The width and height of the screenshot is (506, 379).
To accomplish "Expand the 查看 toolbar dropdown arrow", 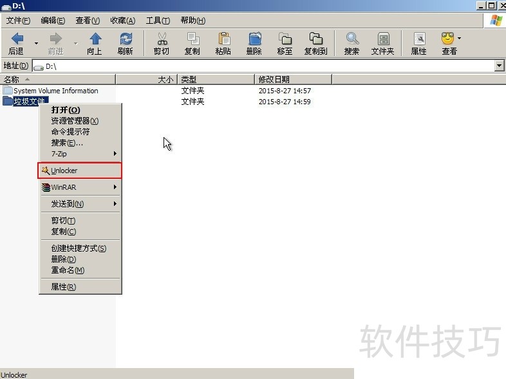I will coord(459,39).
